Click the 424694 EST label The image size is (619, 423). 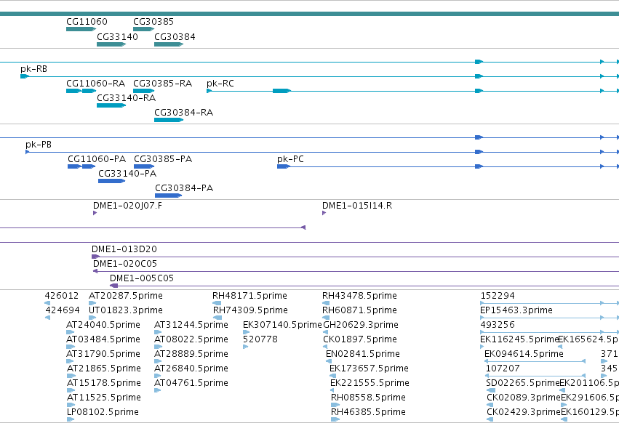[63, 310]
